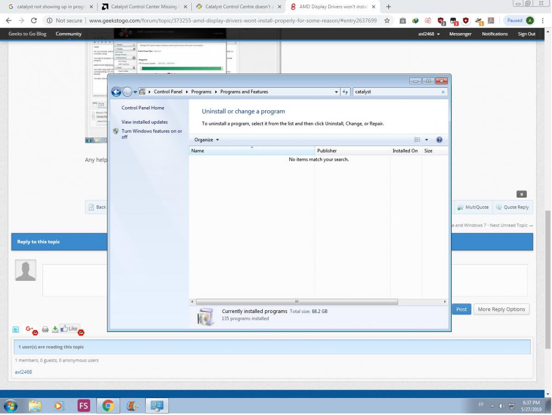Print this topic using the printer icon
Viewport: 552px width, 415px height.
[45, 330]
